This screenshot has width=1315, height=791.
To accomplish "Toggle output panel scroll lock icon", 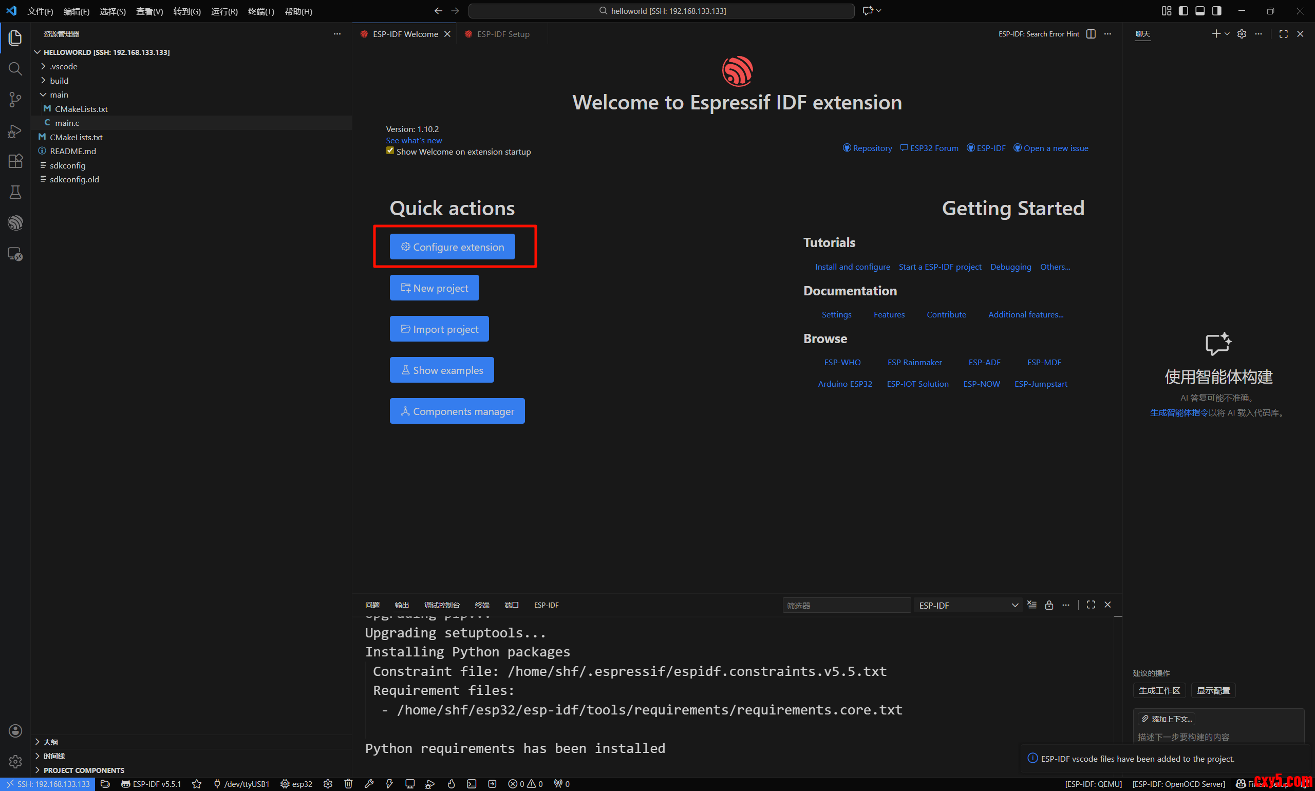I will tap(1048, 605).
